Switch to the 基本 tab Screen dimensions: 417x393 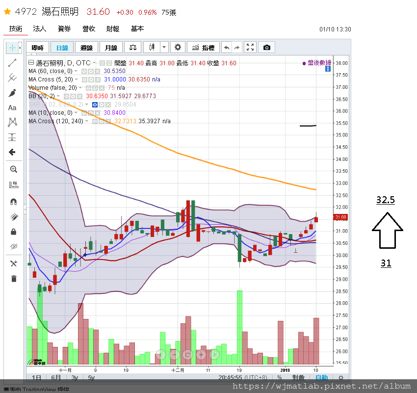137,29
